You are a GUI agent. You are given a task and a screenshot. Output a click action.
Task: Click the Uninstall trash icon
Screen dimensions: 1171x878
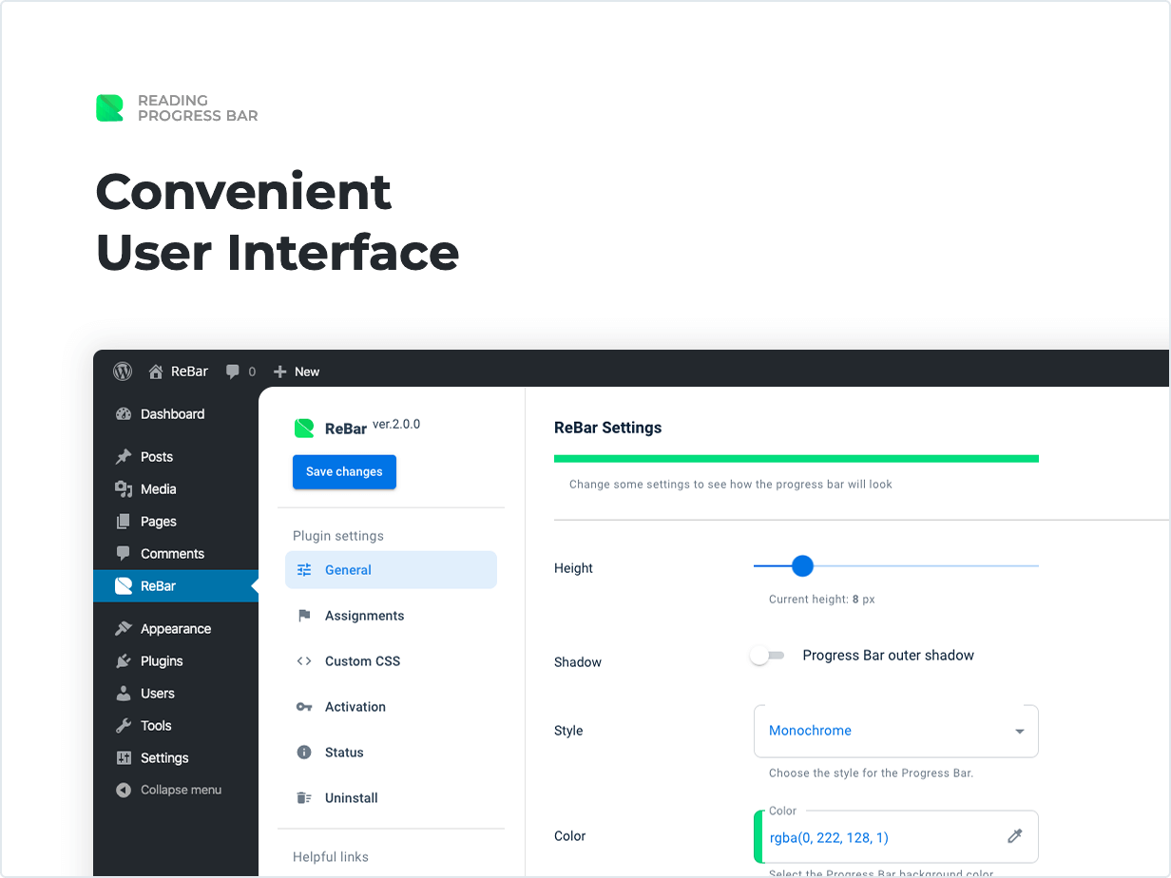tap(304, 797)
